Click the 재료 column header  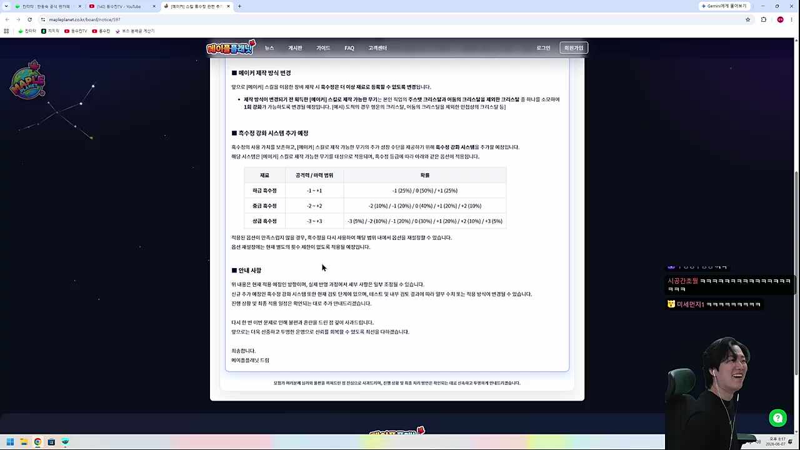[x=264, y=176]
